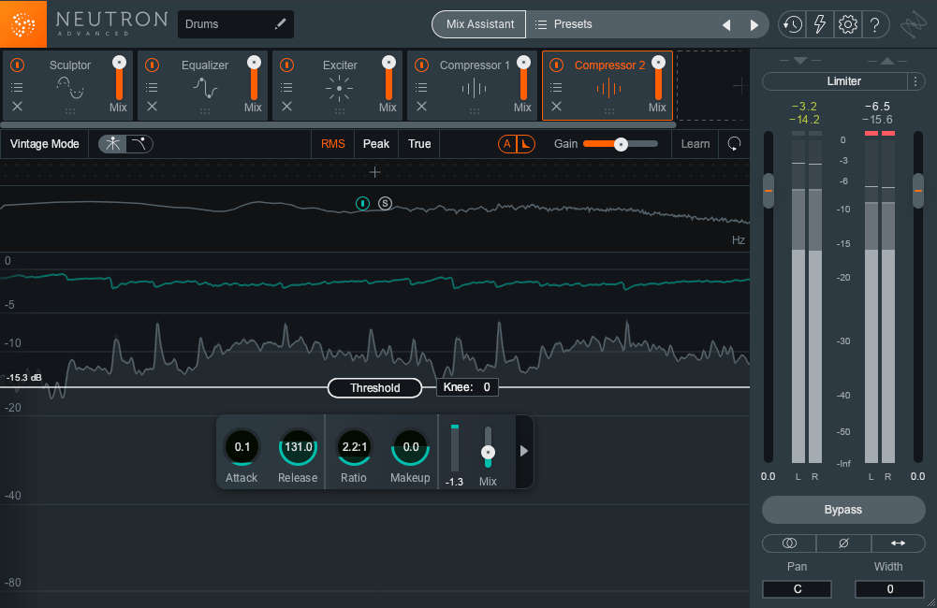The image size is (937, 608).
Task: Select RMS detection mode
Action: point(333,144)
